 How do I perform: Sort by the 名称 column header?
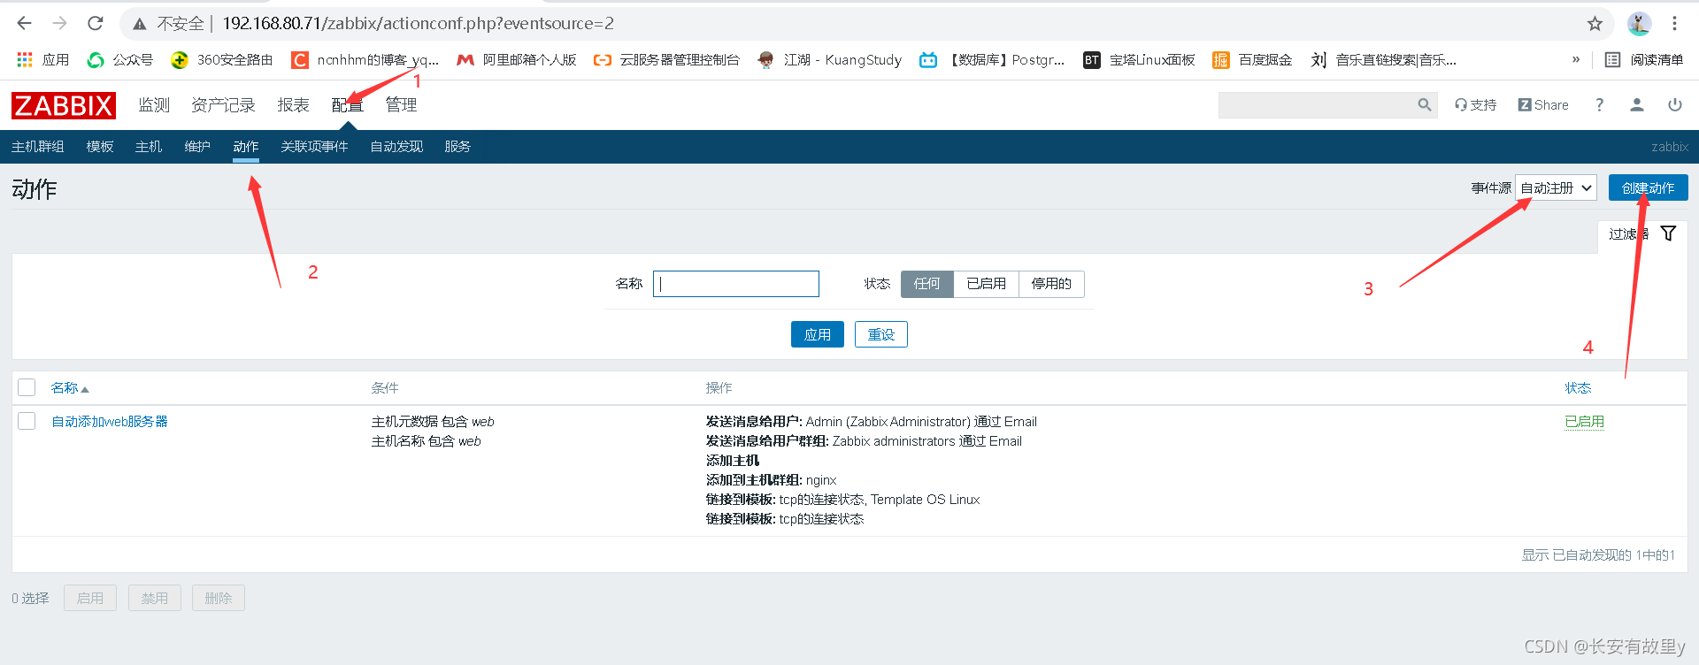point(69,387)
